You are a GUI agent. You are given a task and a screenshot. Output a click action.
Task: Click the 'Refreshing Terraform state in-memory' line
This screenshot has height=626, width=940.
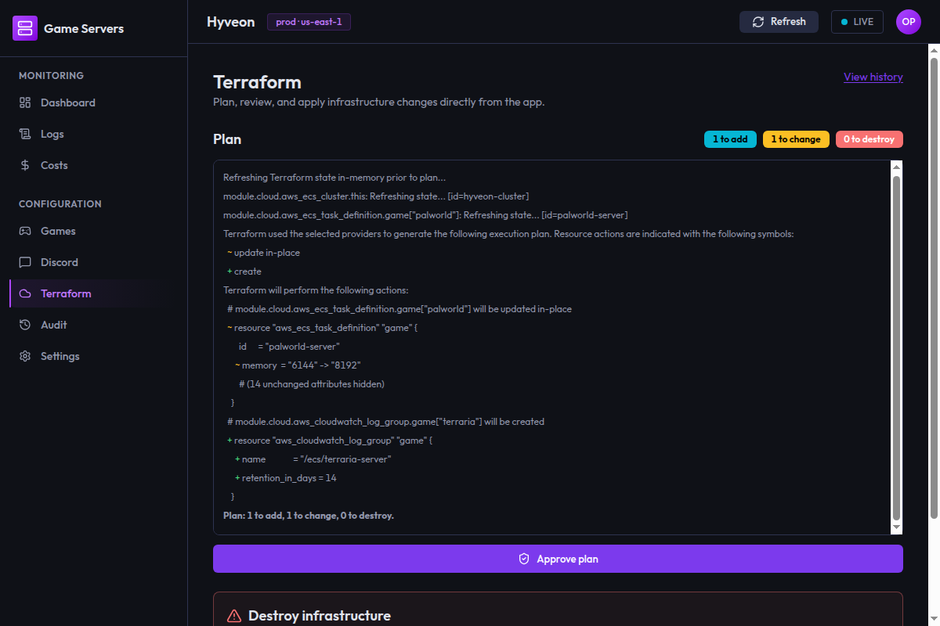(334, 178)
